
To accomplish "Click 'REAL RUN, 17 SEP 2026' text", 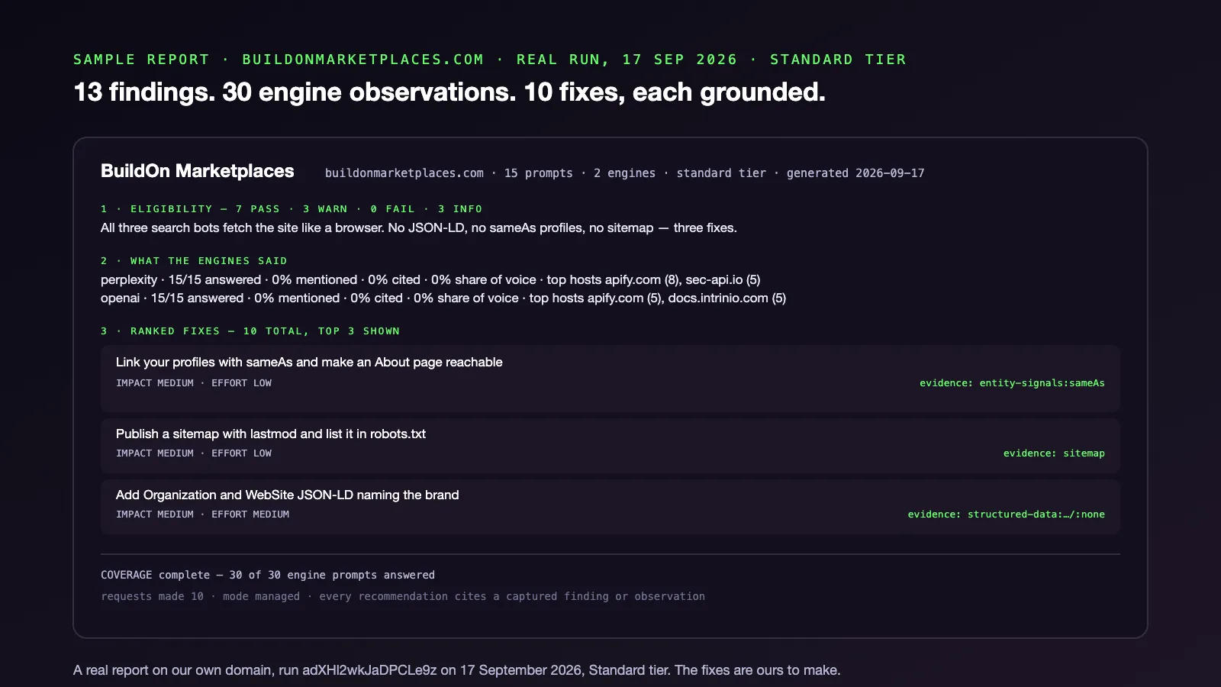I will click(x=627, y=60).
